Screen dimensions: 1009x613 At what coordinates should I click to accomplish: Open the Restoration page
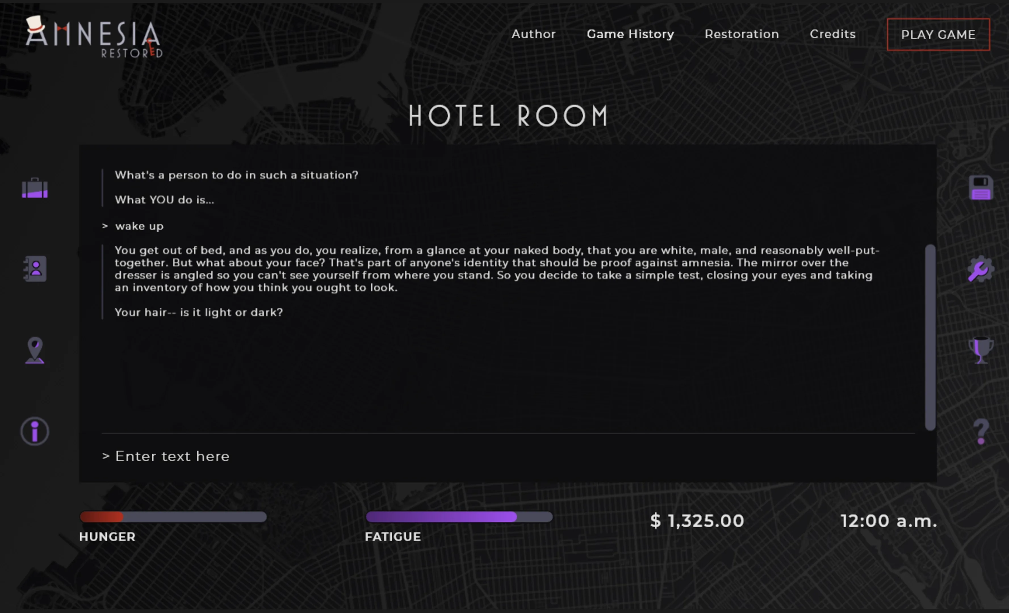(x=742, y=34)
